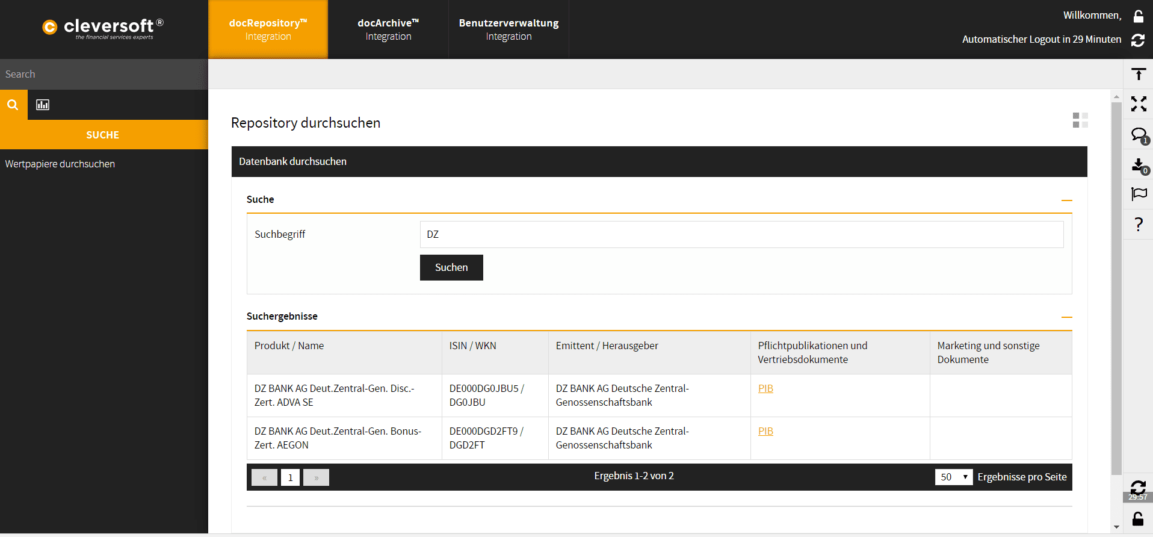Click the cleversoft logo
Viewport: 1153px width, 537px height.
coord(103,28)
